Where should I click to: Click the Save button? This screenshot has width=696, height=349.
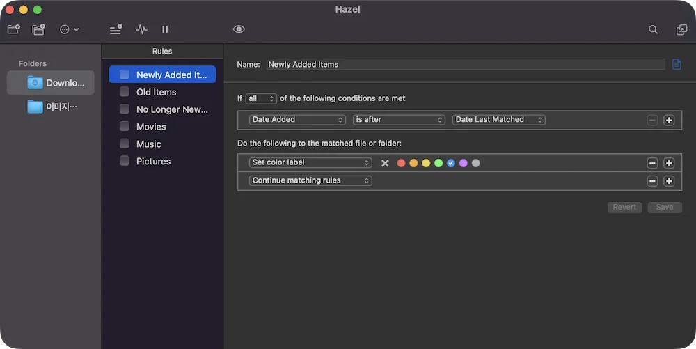click(665, 208)
